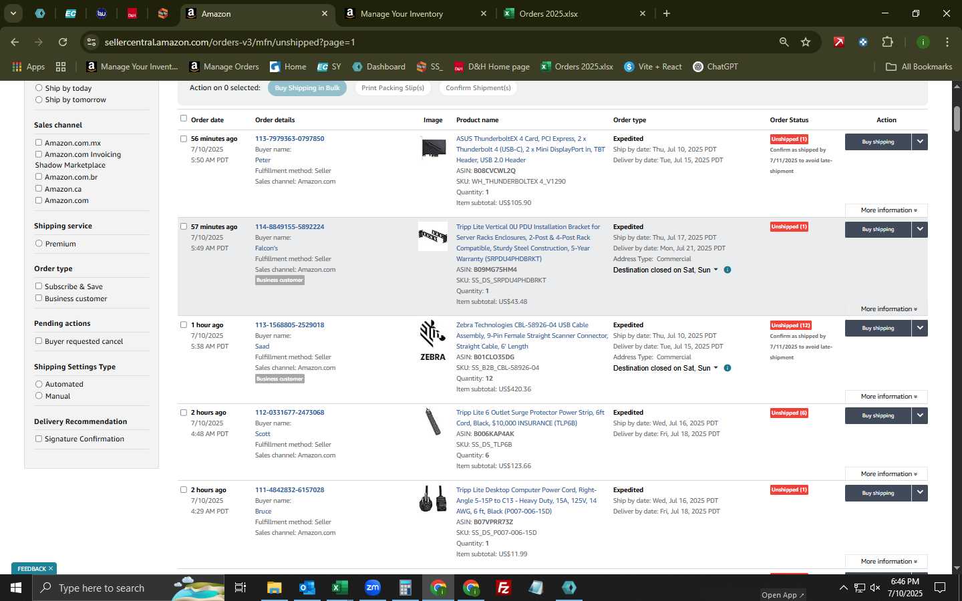The width and height of the screenshot is (962, 601).
Task: Open Chrome profile avatar
Action: (x=923, y=42)
